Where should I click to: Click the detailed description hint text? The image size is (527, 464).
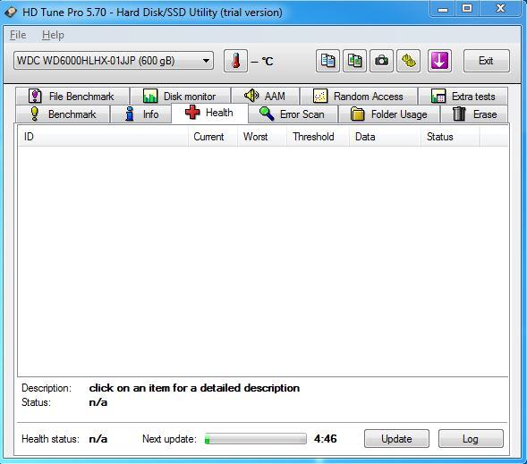tap(194, 388)
